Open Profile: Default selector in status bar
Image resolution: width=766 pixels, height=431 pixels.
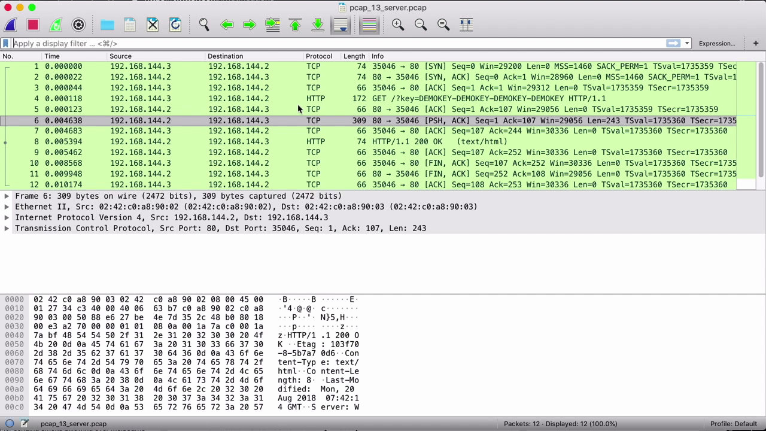coord(734,424)
